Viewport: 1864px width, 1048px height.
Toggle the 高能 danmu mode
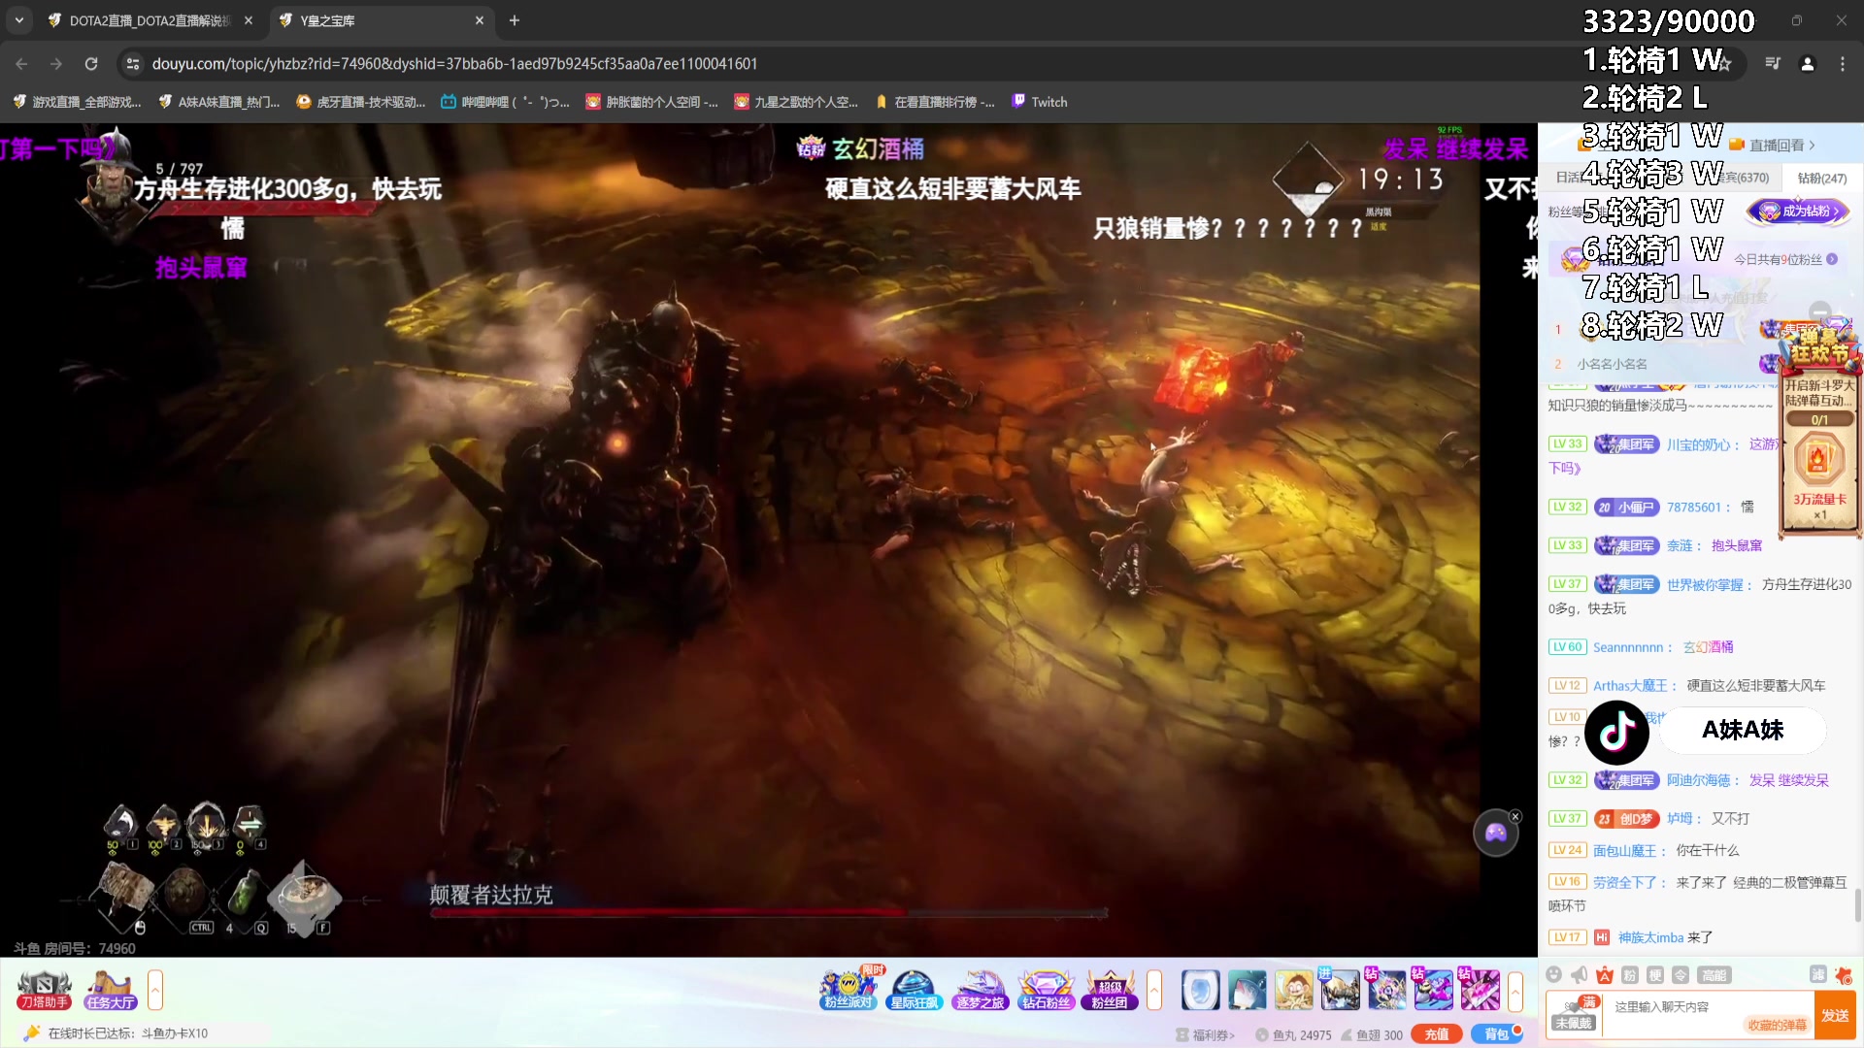(1714, 976)
